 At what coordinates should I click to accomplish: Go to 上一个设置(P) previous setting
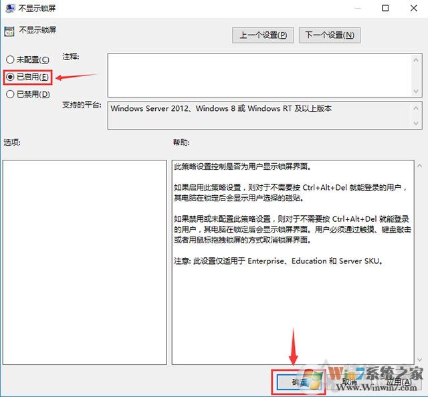(263, 35)
